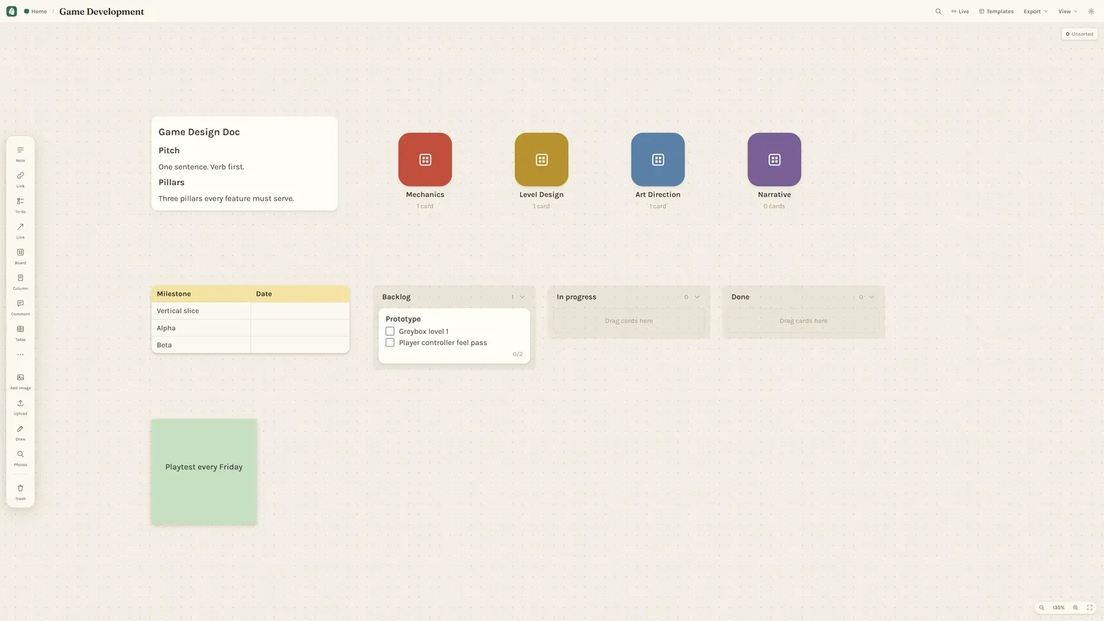The height and width of the screenshot is (621, 1104).
Task: Click the One sentence. Verb first. note text
Action: point(201,167)
